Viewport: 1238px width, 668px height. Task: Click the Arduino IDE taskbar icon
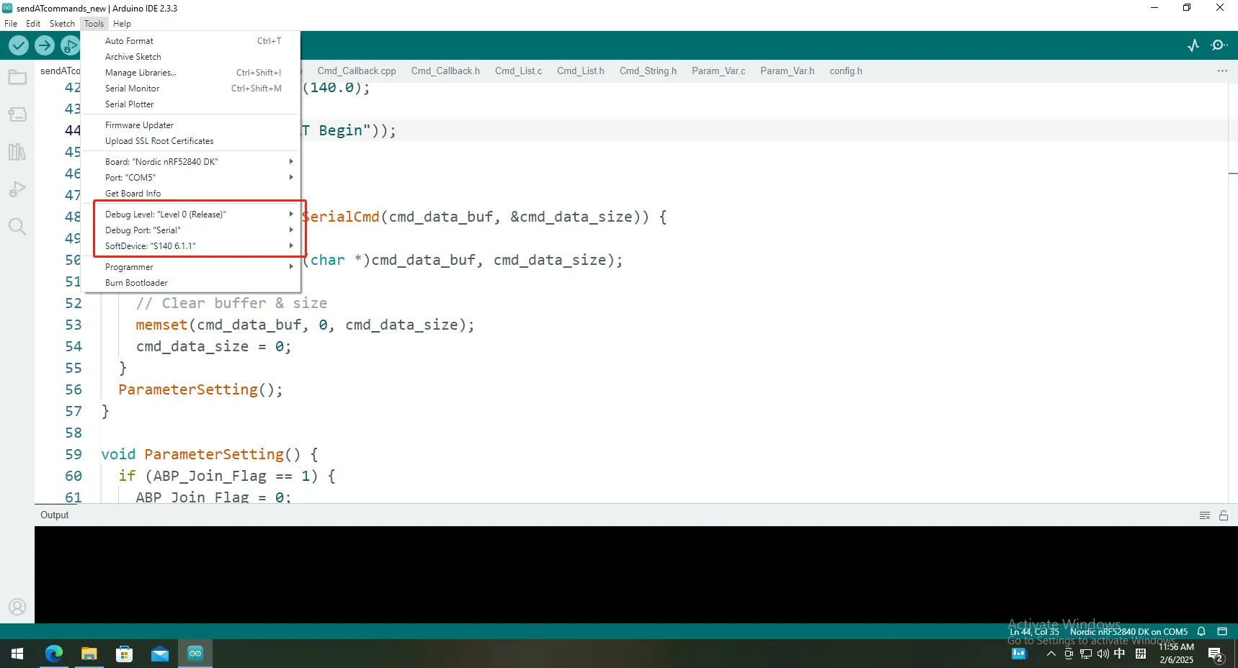(x=195, y=654)
